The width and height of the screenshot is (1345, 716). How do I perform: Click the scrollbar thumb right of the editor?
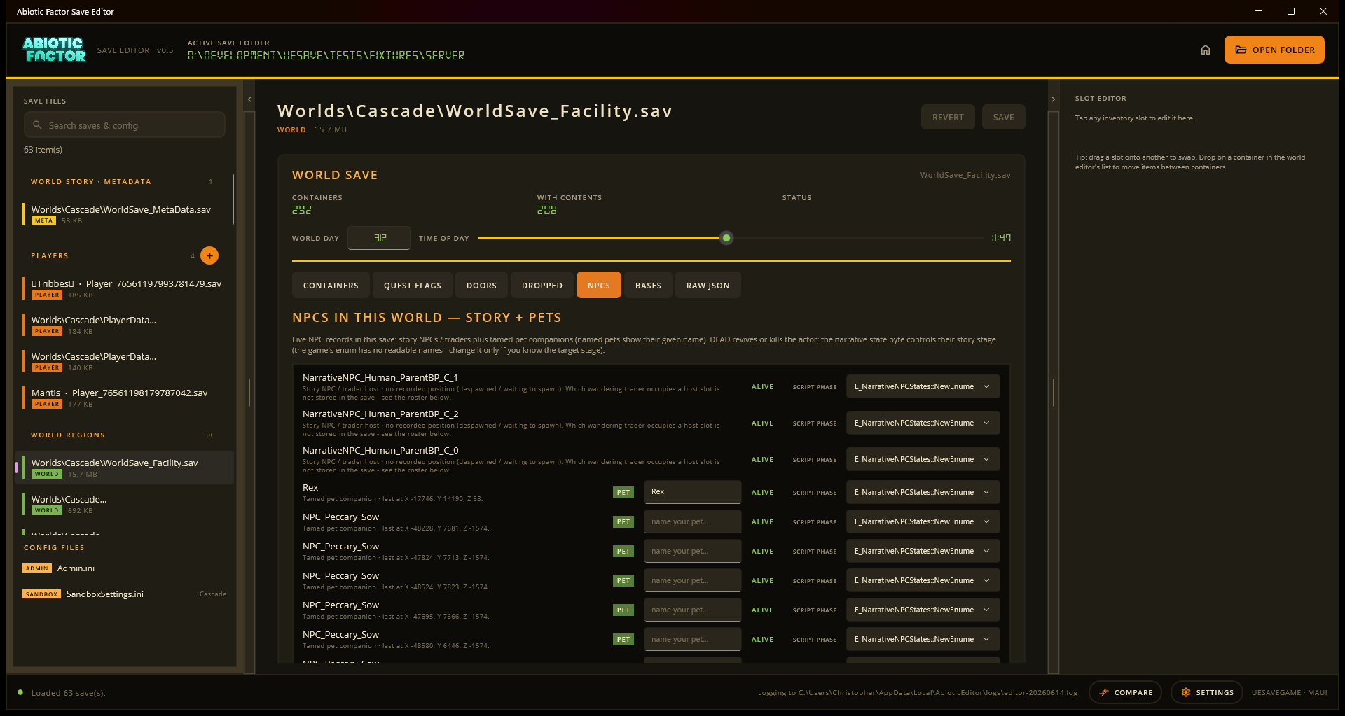point(1053,393)
